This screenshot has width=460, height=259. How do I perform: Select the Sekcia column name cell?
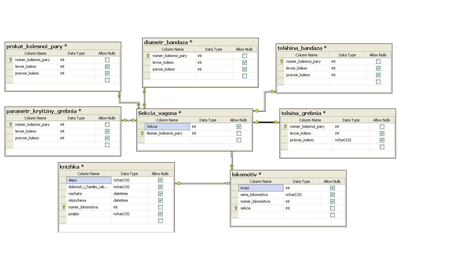tap(167, 126)
